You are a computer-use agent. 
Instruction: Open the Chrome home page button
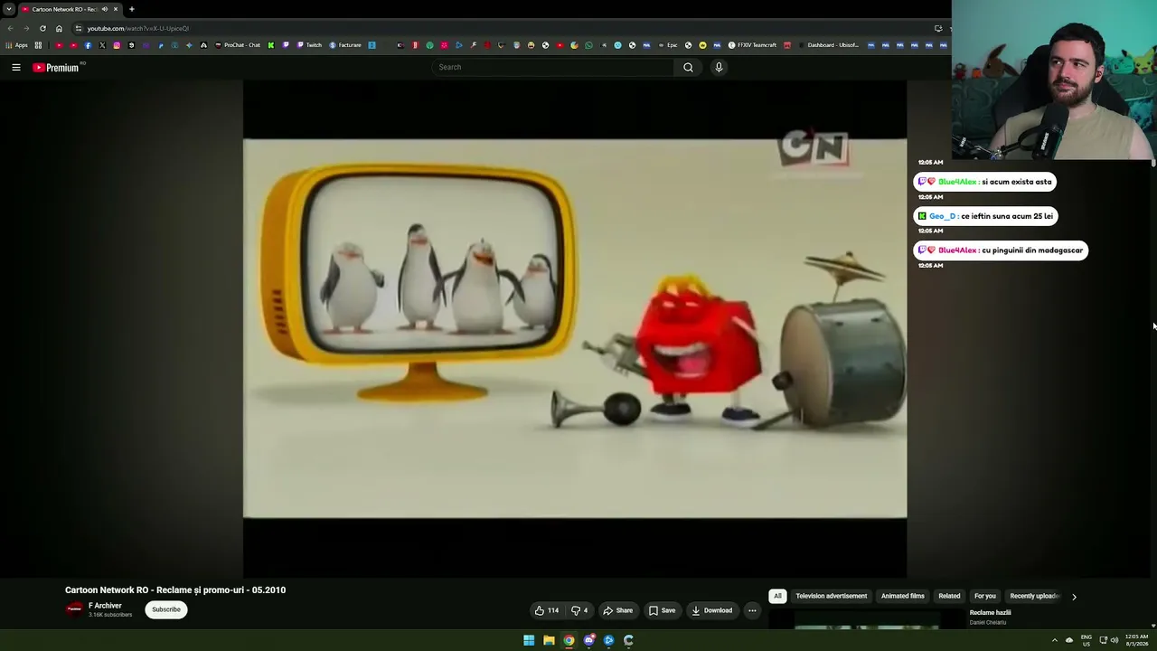[x=59, y=28]
